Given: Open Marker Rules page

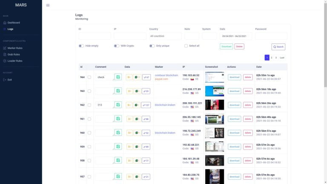Looking at the screenshot, I should tap(15, 48).
